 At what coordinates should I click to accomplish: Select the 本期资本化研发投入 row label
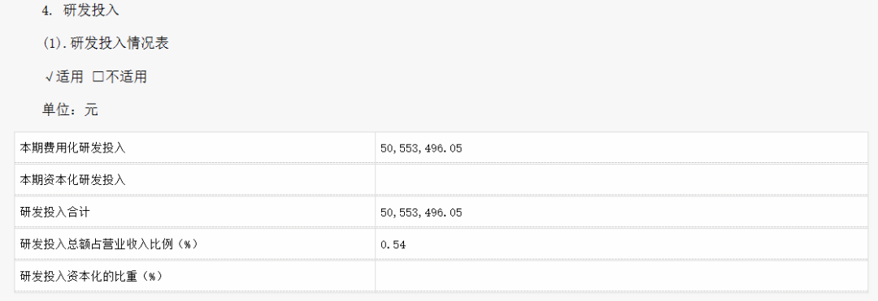coord(73,180)
